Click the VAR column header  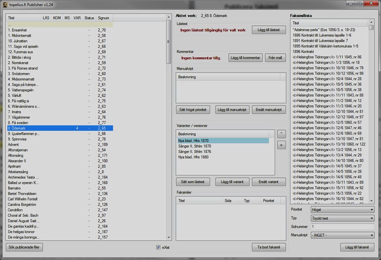pyautogui.click(x=77, y=18)
